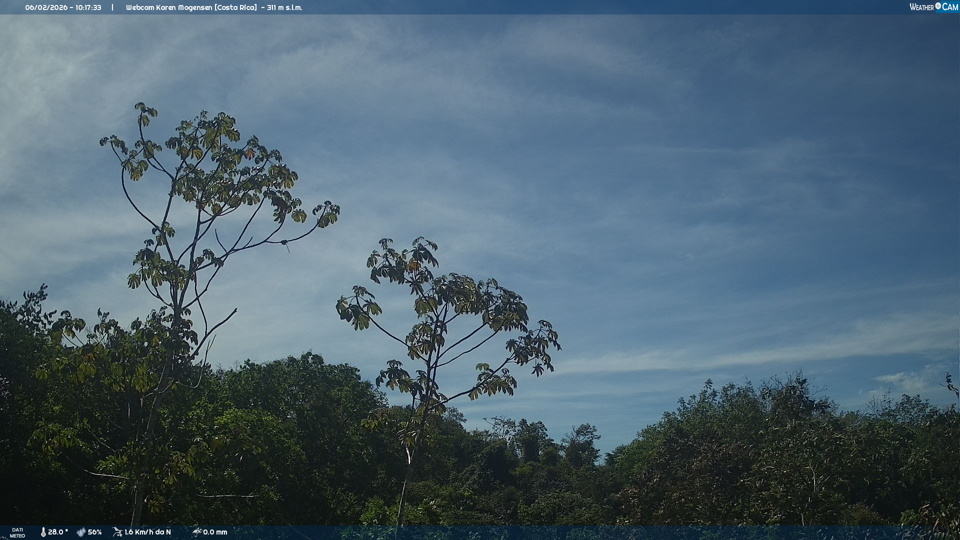Screen dimensions: 960x540
Task: Click the rain umbrella precipitation icon
Action: (196, 532)
